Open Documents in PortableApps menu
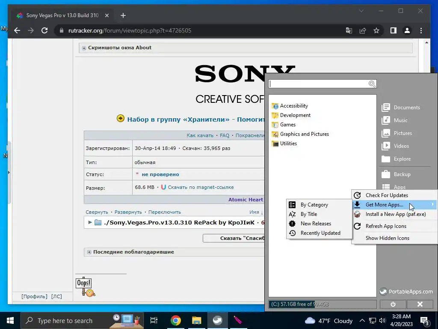The height and width of the screenshot is (329, 438). (x=400, y=108)
